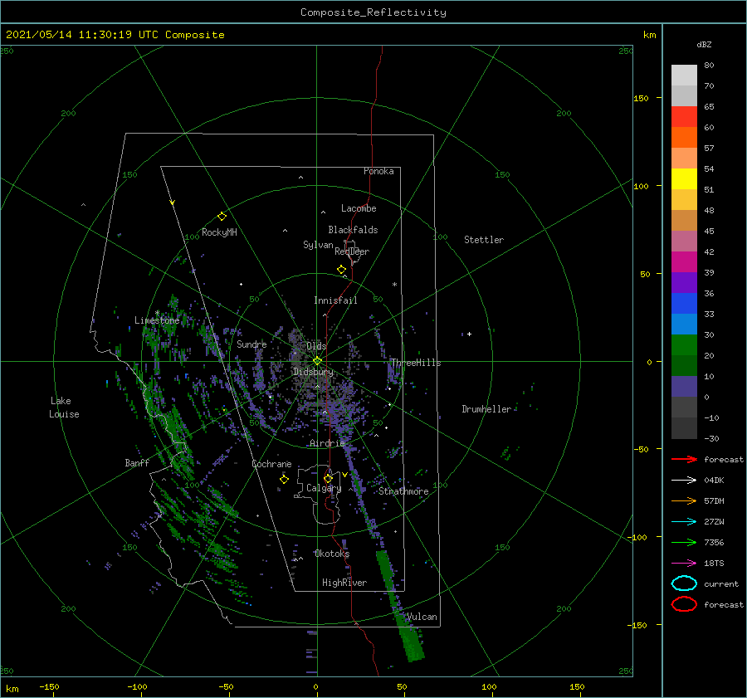Click the green 7356 arrow in legend

684,542
